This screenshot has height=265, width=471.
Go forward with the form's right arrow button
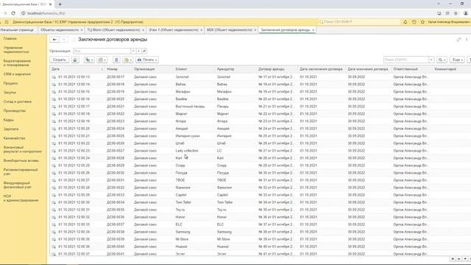[x=64, y=40]
